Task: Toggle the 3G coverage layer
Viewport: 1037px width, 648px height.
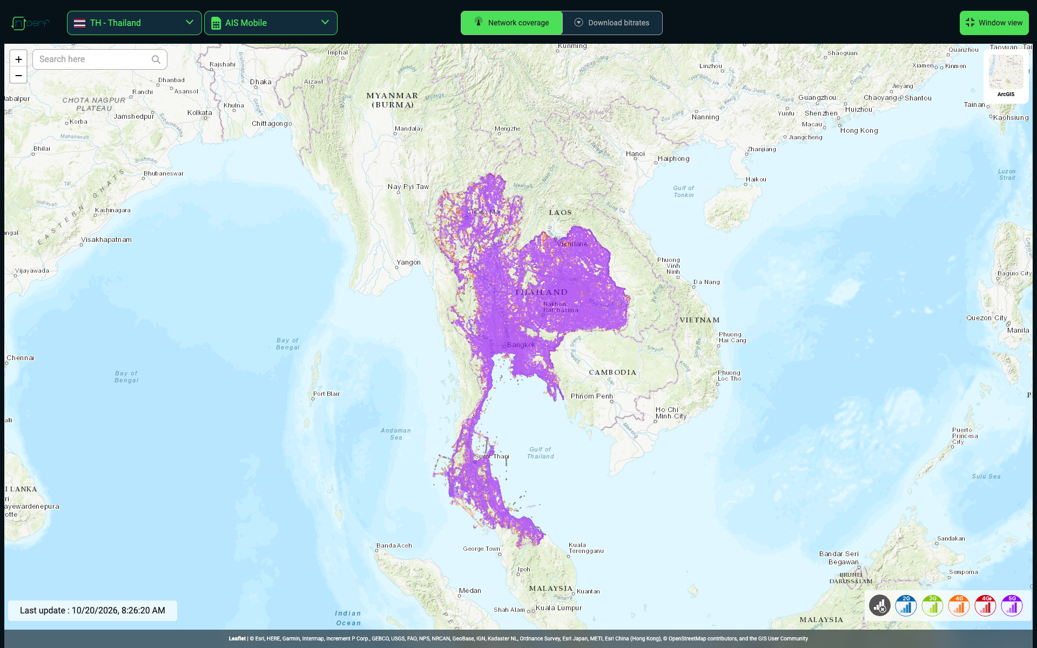Action: click(x=933, y=606)
